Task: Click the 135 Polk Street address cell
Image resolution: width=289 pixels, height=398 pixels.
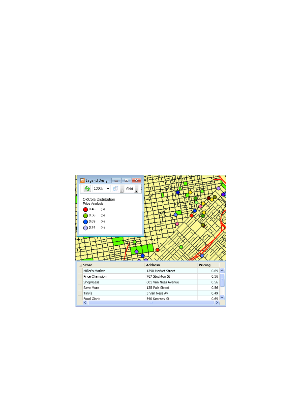Action: [171, 288]
